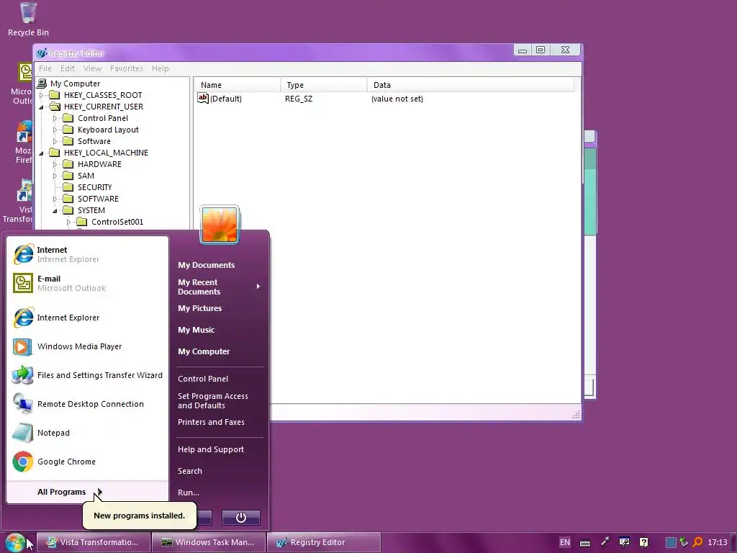Select the (Default) value icon in Registry Editor

point(202,98)
